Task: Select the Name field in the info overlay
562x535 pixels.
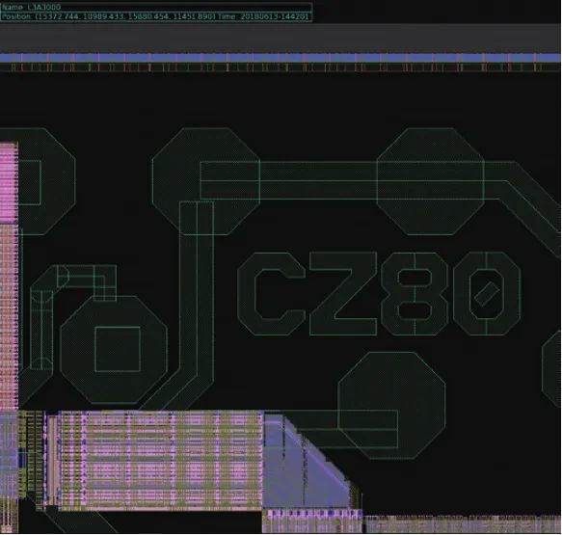Action: 31,7
